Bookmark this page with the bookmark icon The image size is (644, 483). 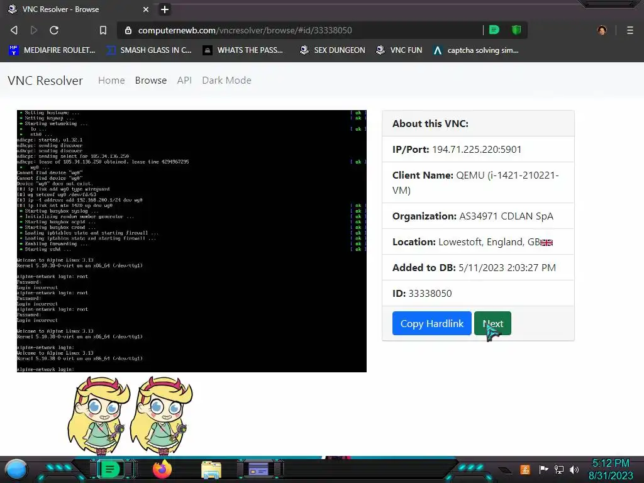pyautogui.click(x=103, y=30)
